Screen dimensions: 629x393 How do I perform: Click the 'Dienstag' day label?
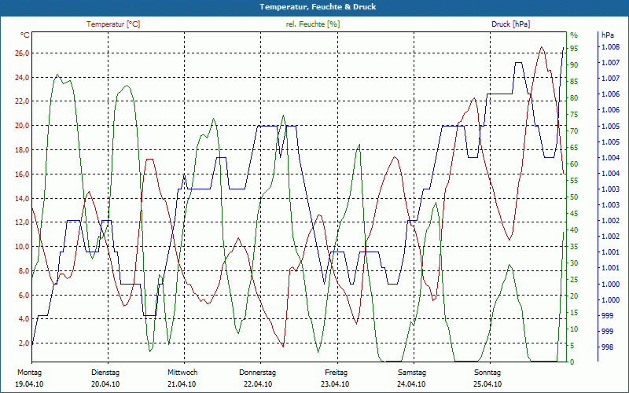tap(105, 373)
